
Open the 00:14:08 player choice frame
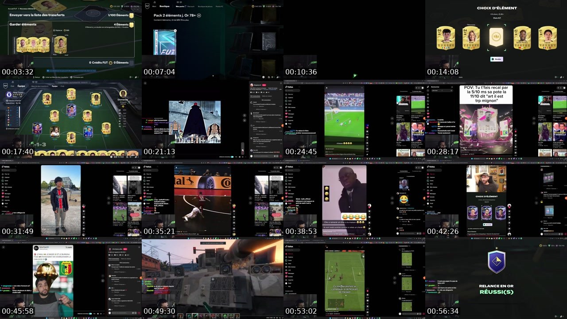tap(496, 40)
